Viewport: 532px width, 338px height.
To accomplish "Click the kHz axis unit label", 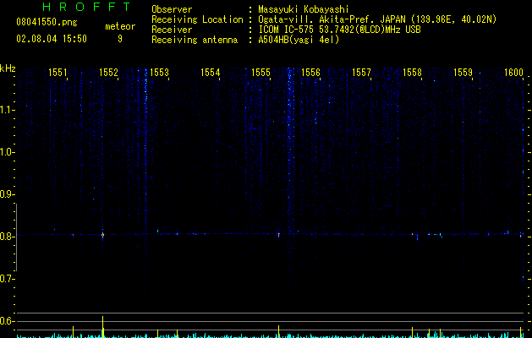I will (x=8, y=68).
